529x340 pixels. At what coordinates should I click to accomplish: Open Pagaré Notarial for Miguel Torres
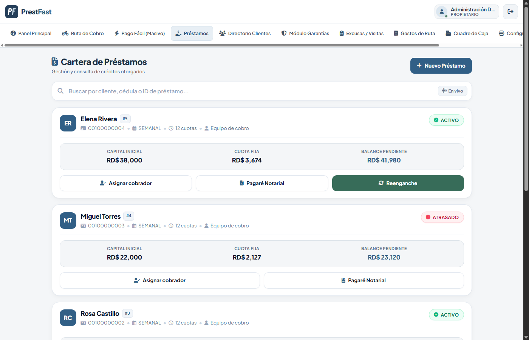[x=364, y=280]
